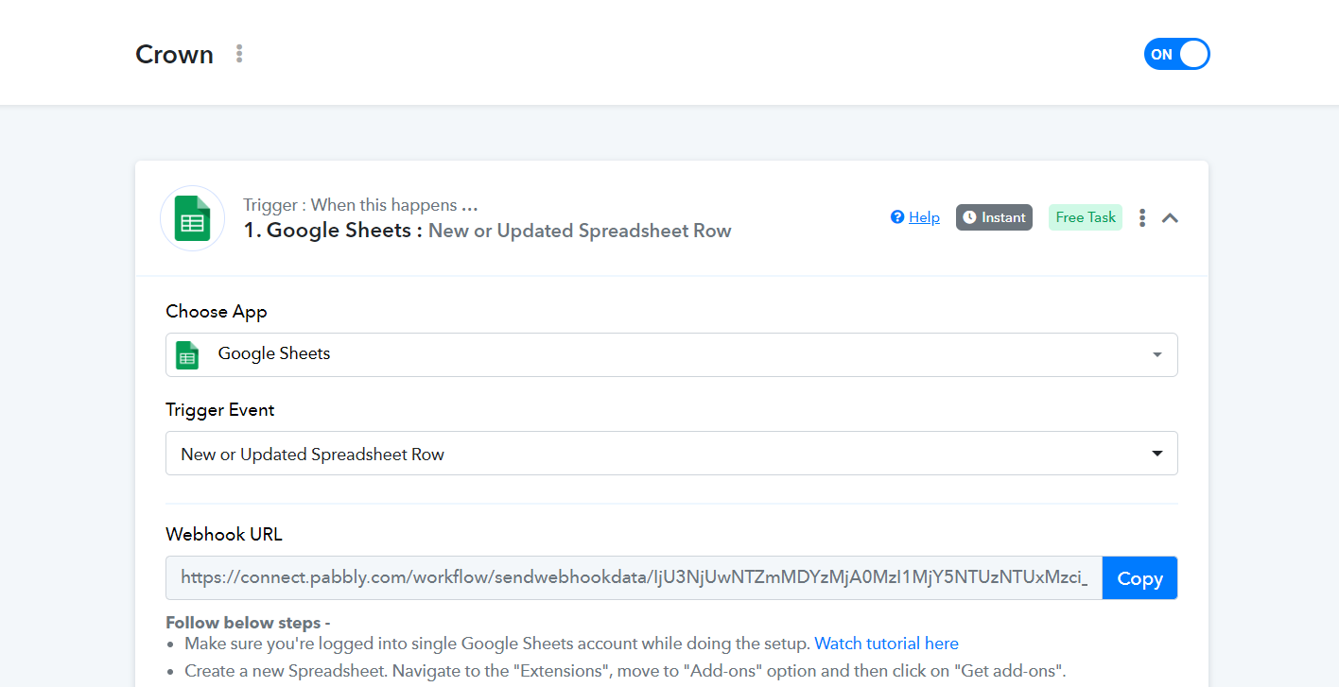Open the Watch tutorial here link
This screenshot has width=1339, height=687.
click(x=886, y=644)
